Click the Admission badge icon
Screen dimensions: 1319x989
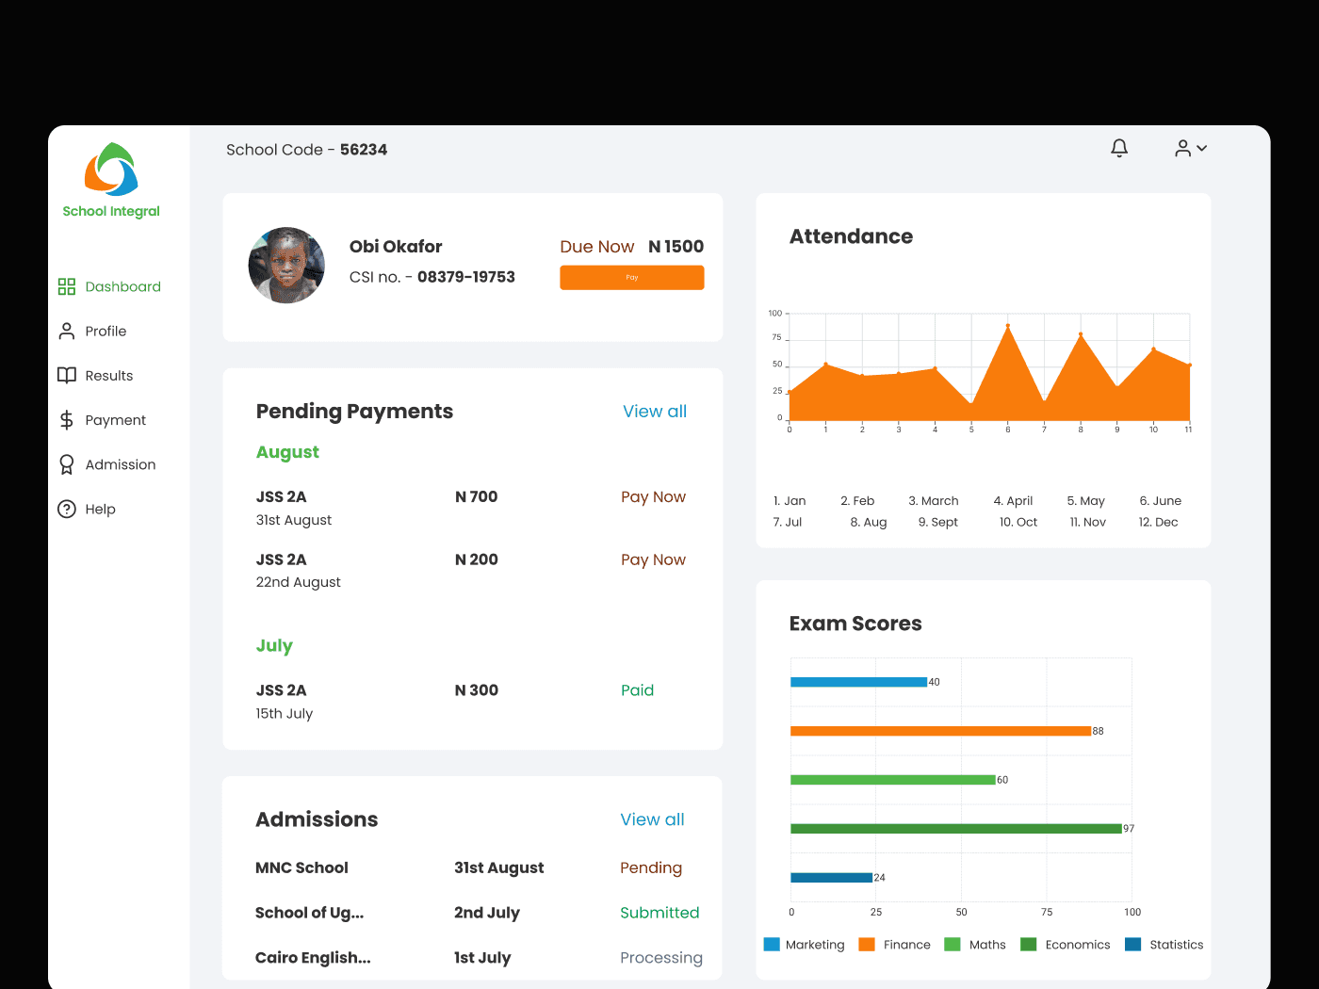(67, 464)
